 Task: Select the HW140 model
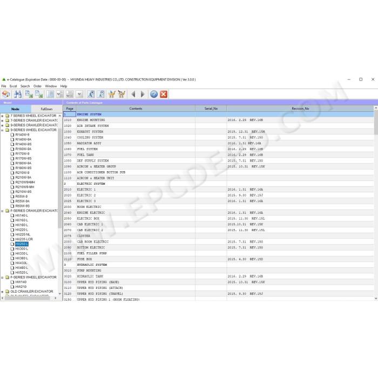[21, 282]
